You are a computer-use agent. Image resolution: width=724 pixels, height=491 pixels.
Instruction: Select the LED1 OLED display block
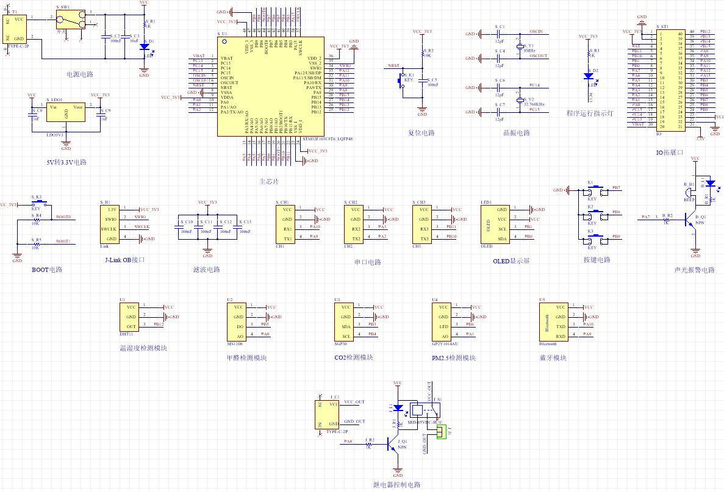click(495, 224)
